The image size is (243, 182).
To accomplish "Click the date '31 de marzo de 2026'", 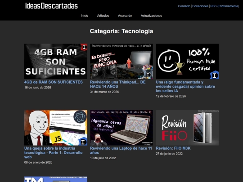I will pos(104,92).
